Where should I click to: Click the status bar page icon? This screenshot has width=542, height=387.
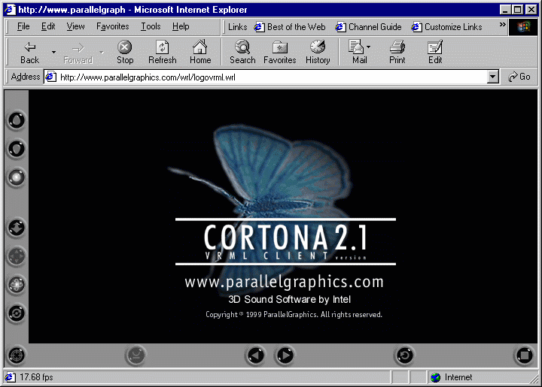[x=11, y=377]
